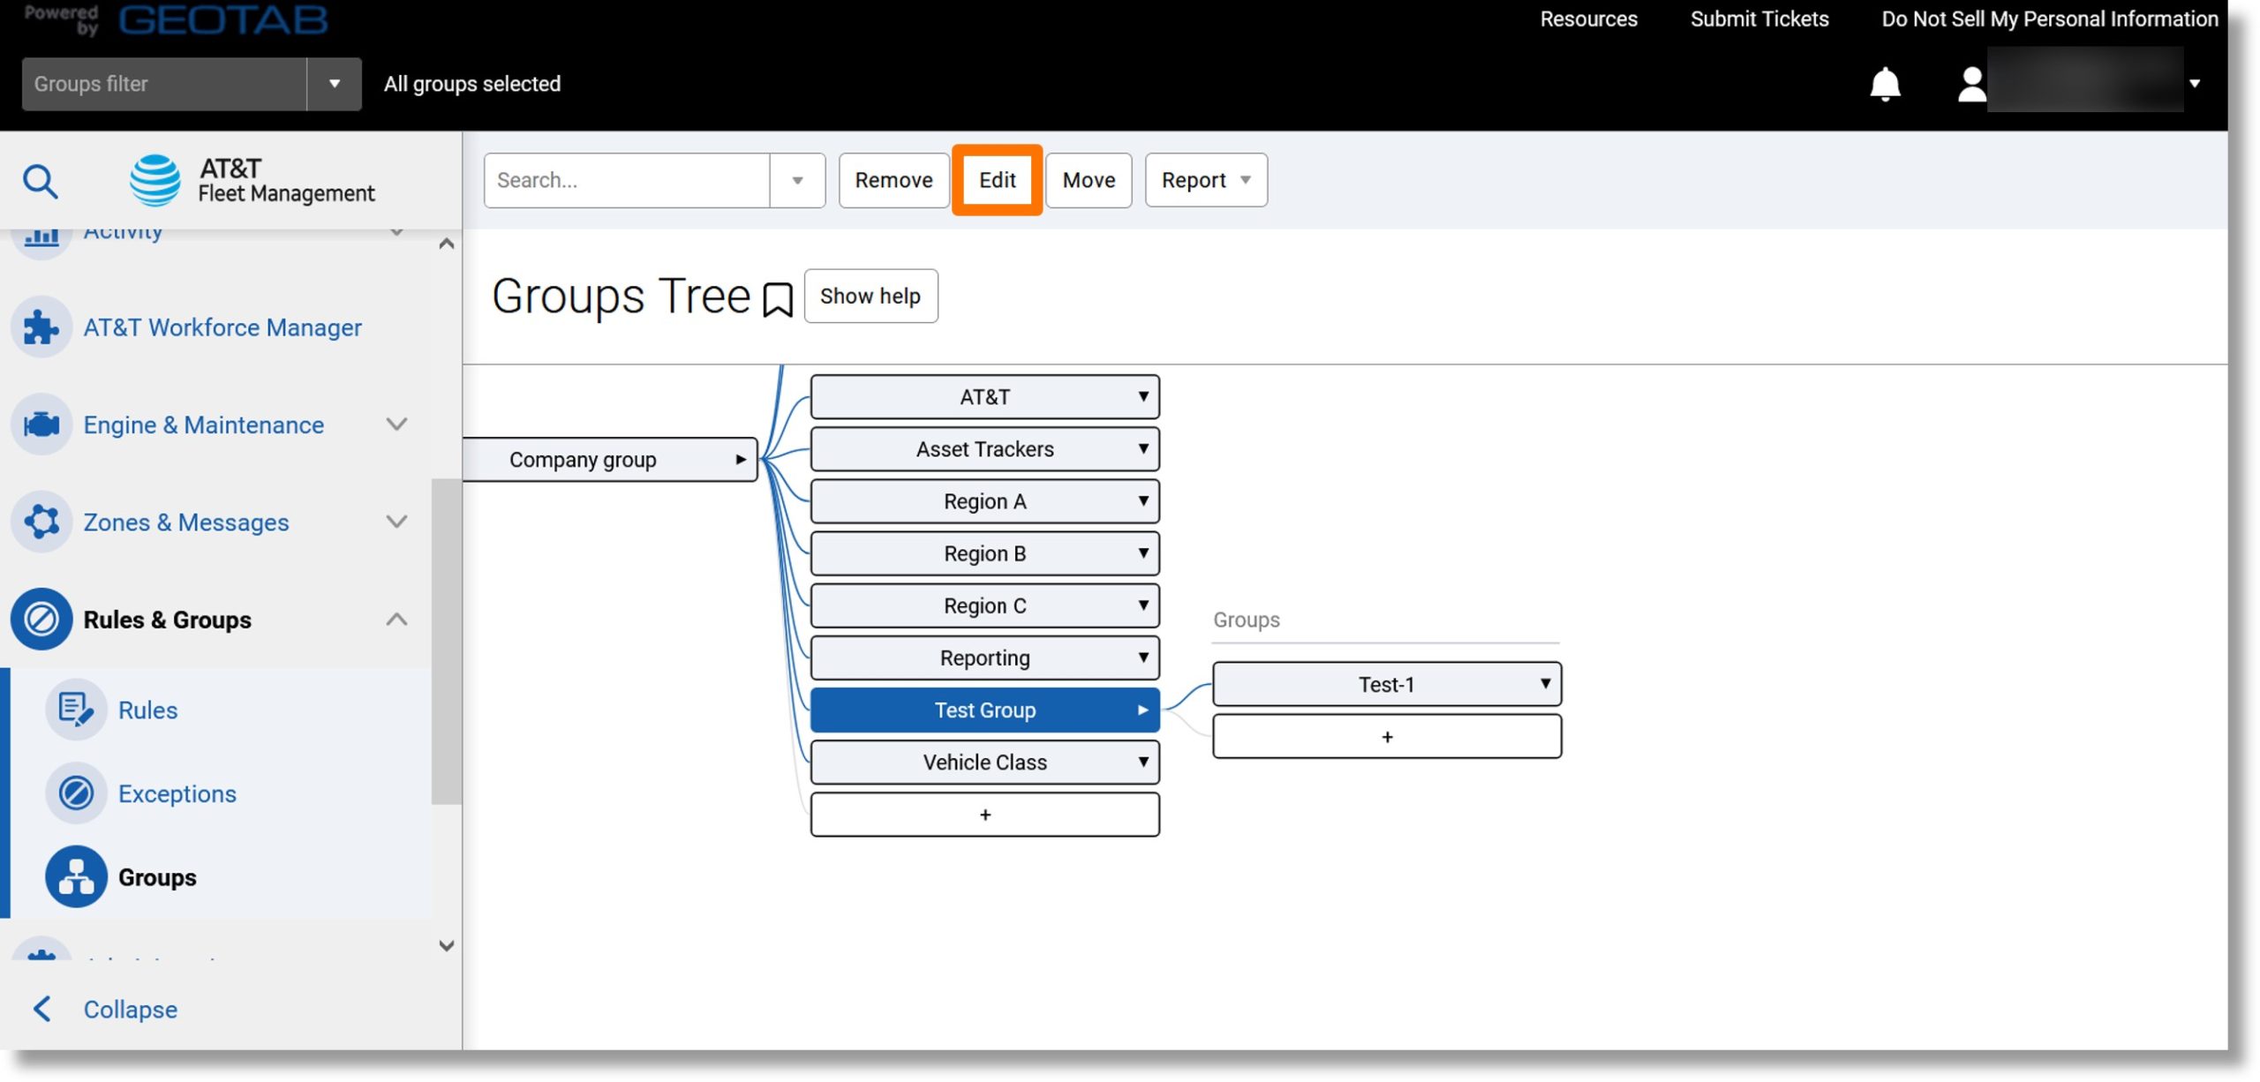Expand the Reporting node arrow
Screen dimensions: 2260x1082
(1143, 657)
